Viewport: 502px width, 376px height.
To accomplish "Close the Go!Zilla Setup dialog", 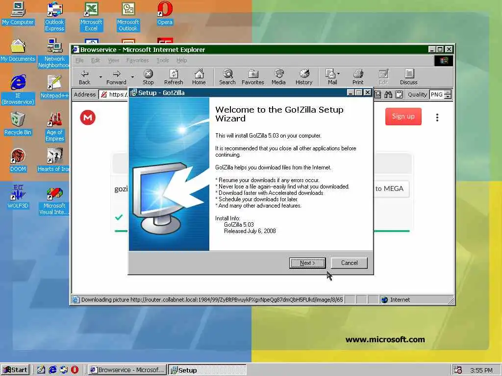I will (368, 93).
